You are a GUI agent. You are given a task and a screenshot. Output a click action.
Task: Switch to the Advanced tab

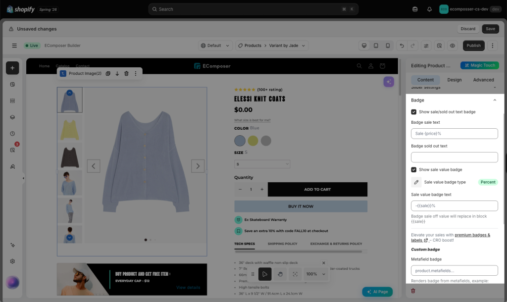click(x=483, y=80)
